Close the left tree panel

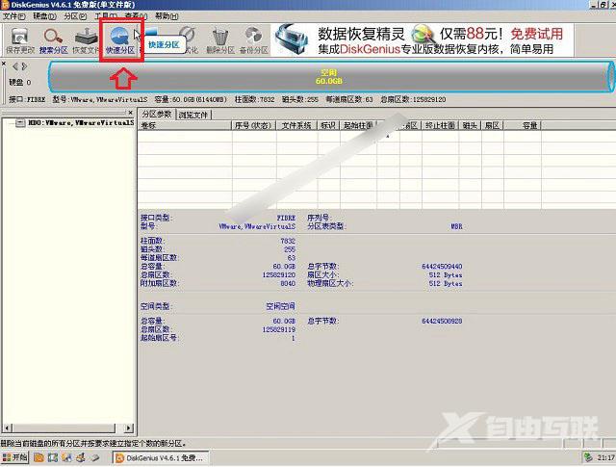[131, 113]
